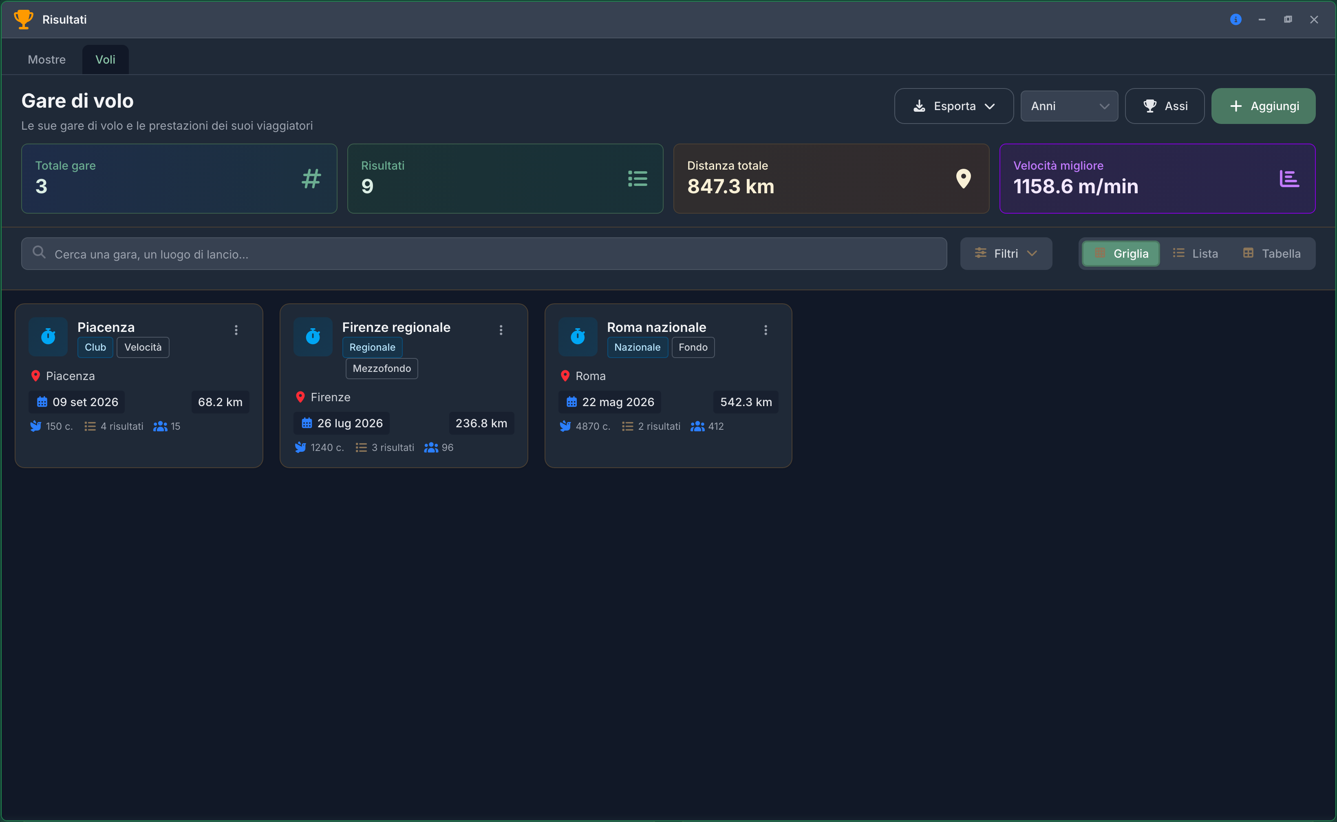Click the stopwatch icon on Roma nazionale card
This screenshot has height=822, width=1337.
pyautogui.click(x=577, y=336)
